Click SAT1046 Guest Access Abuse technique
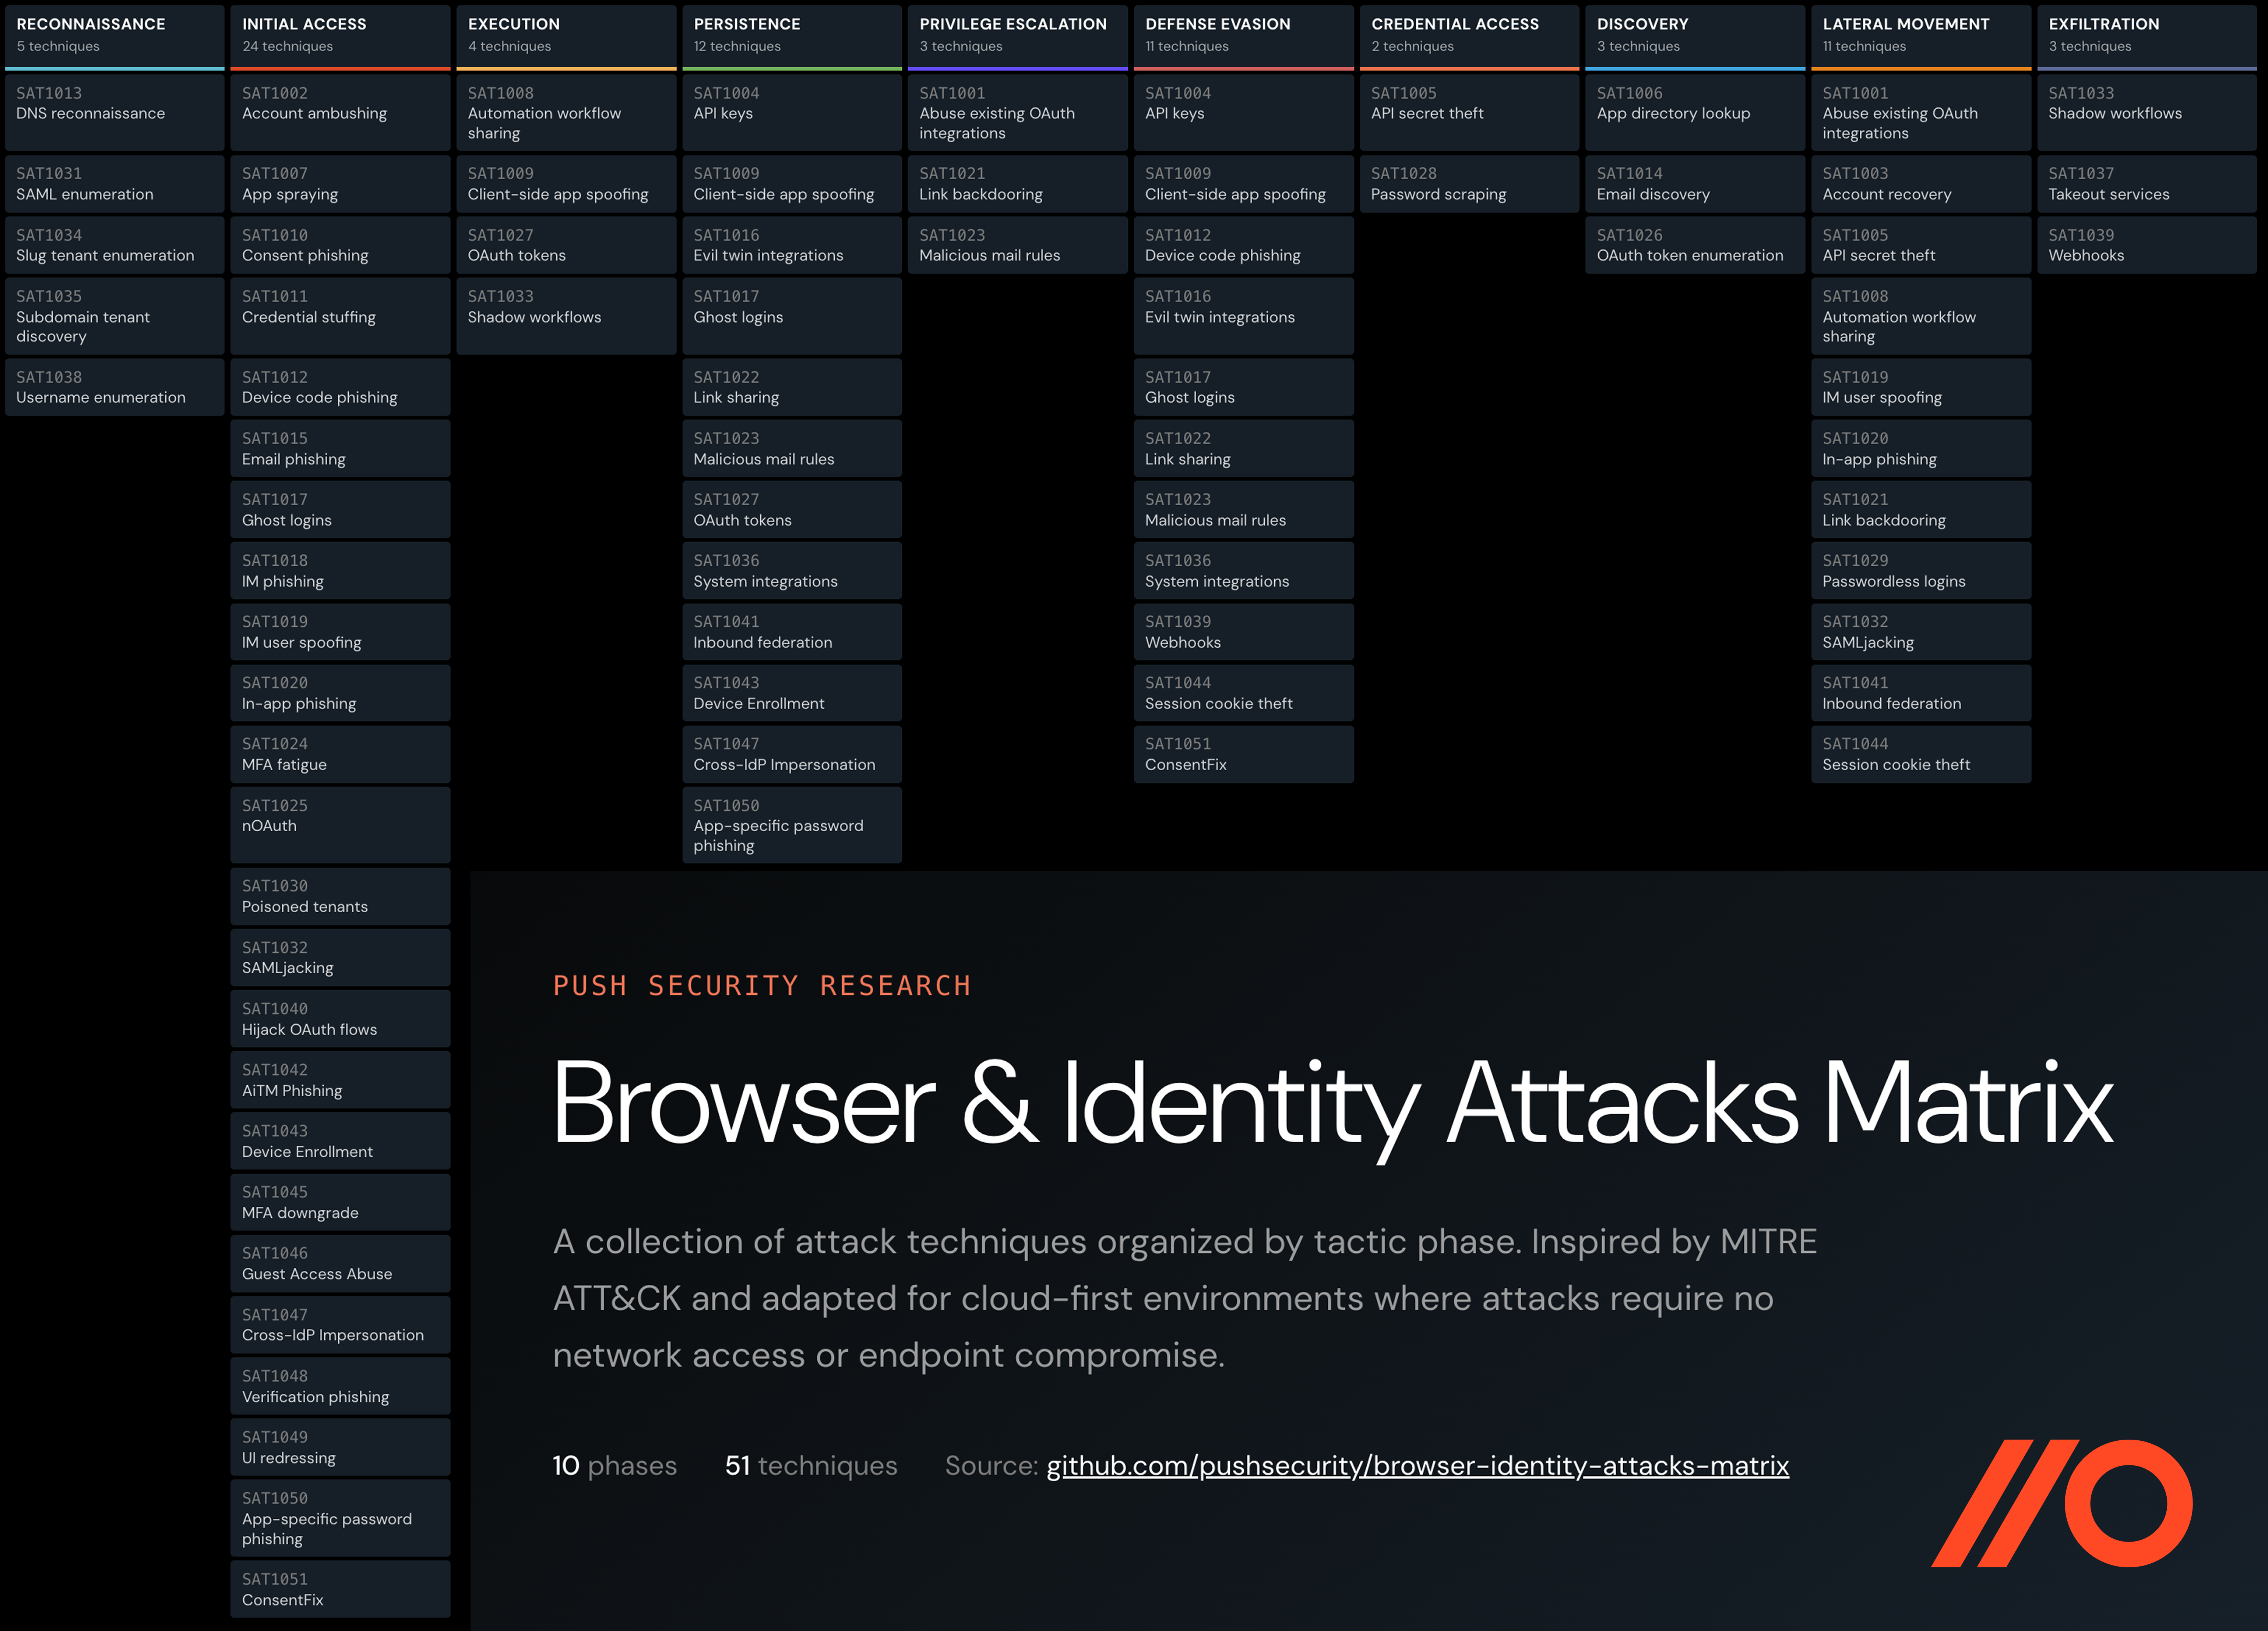2268x1631 pixels. (x=340, y=1263)
